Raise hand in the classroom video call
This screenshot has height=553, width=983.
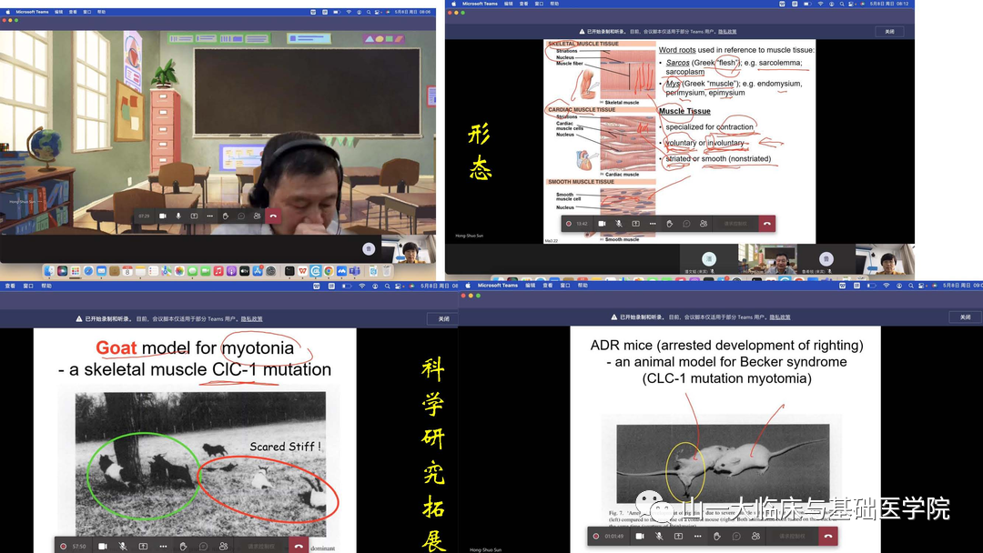pos(226,216)
